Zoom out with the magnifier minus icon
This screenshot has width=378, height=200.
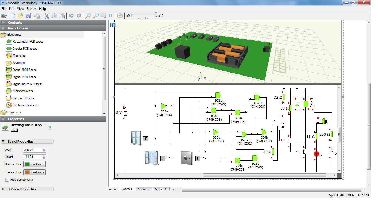click(x=96, y=16)
